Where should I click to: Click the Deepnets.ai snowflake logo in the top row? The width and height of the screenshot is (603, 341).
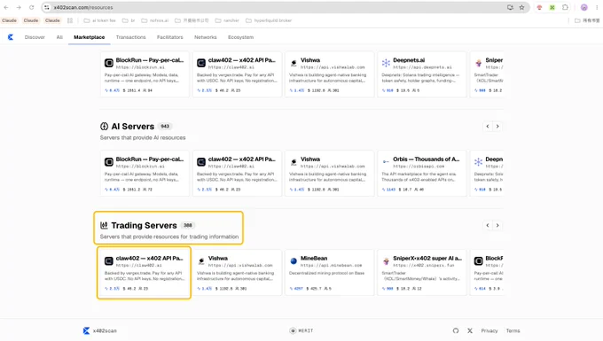coord(386,63)
